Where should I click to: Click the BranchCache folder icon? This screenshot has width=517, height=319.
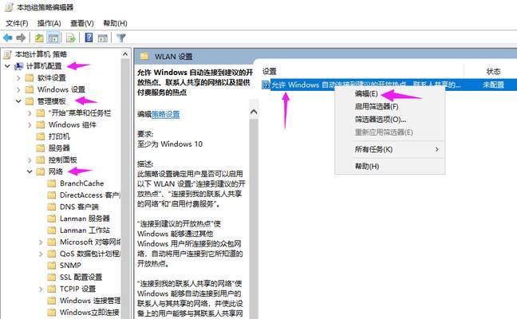point(52,183)
